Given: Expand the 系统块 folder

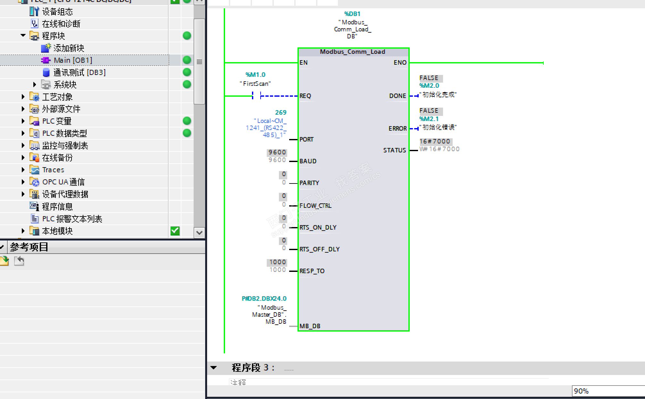Looking at the screenshot, I should tap(35, 85).
